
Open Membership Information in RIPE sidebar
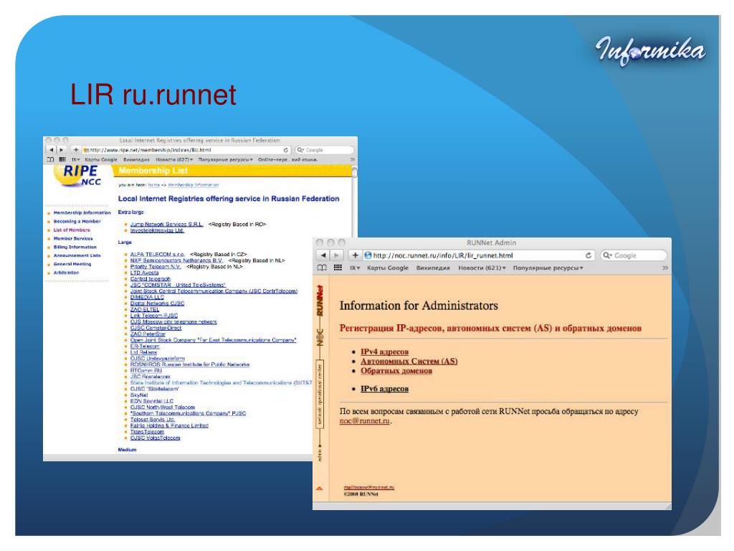[82, 212]
